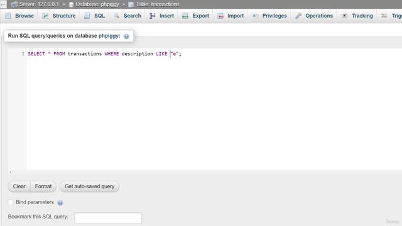Format the SQL query
The image size is (402, 226).
point(43,186)
